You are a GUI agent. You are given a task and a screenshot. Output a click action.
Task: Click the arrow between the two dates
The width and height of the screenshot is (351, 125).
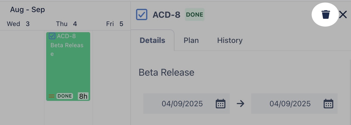[240, 104]
